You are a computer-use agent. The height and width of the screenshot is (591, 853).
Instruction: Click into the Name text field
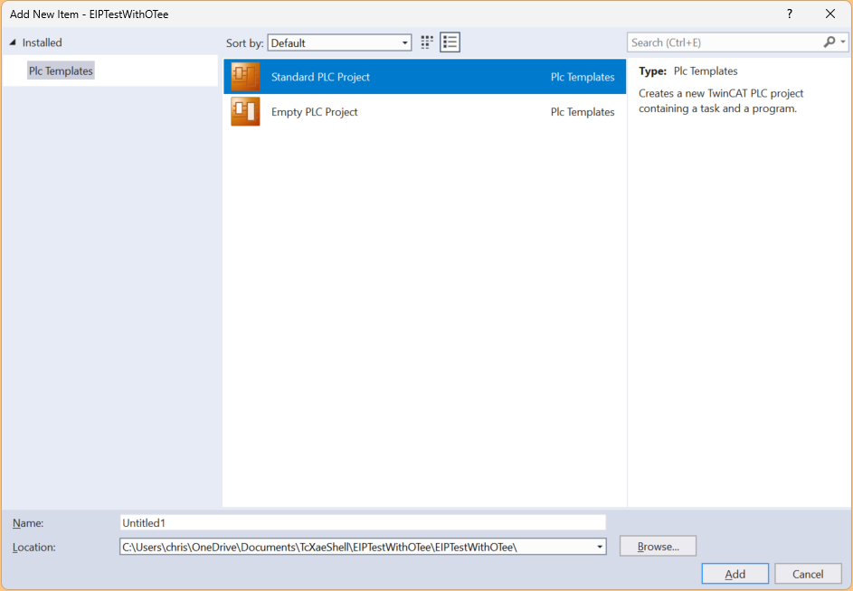coord(362,522)
